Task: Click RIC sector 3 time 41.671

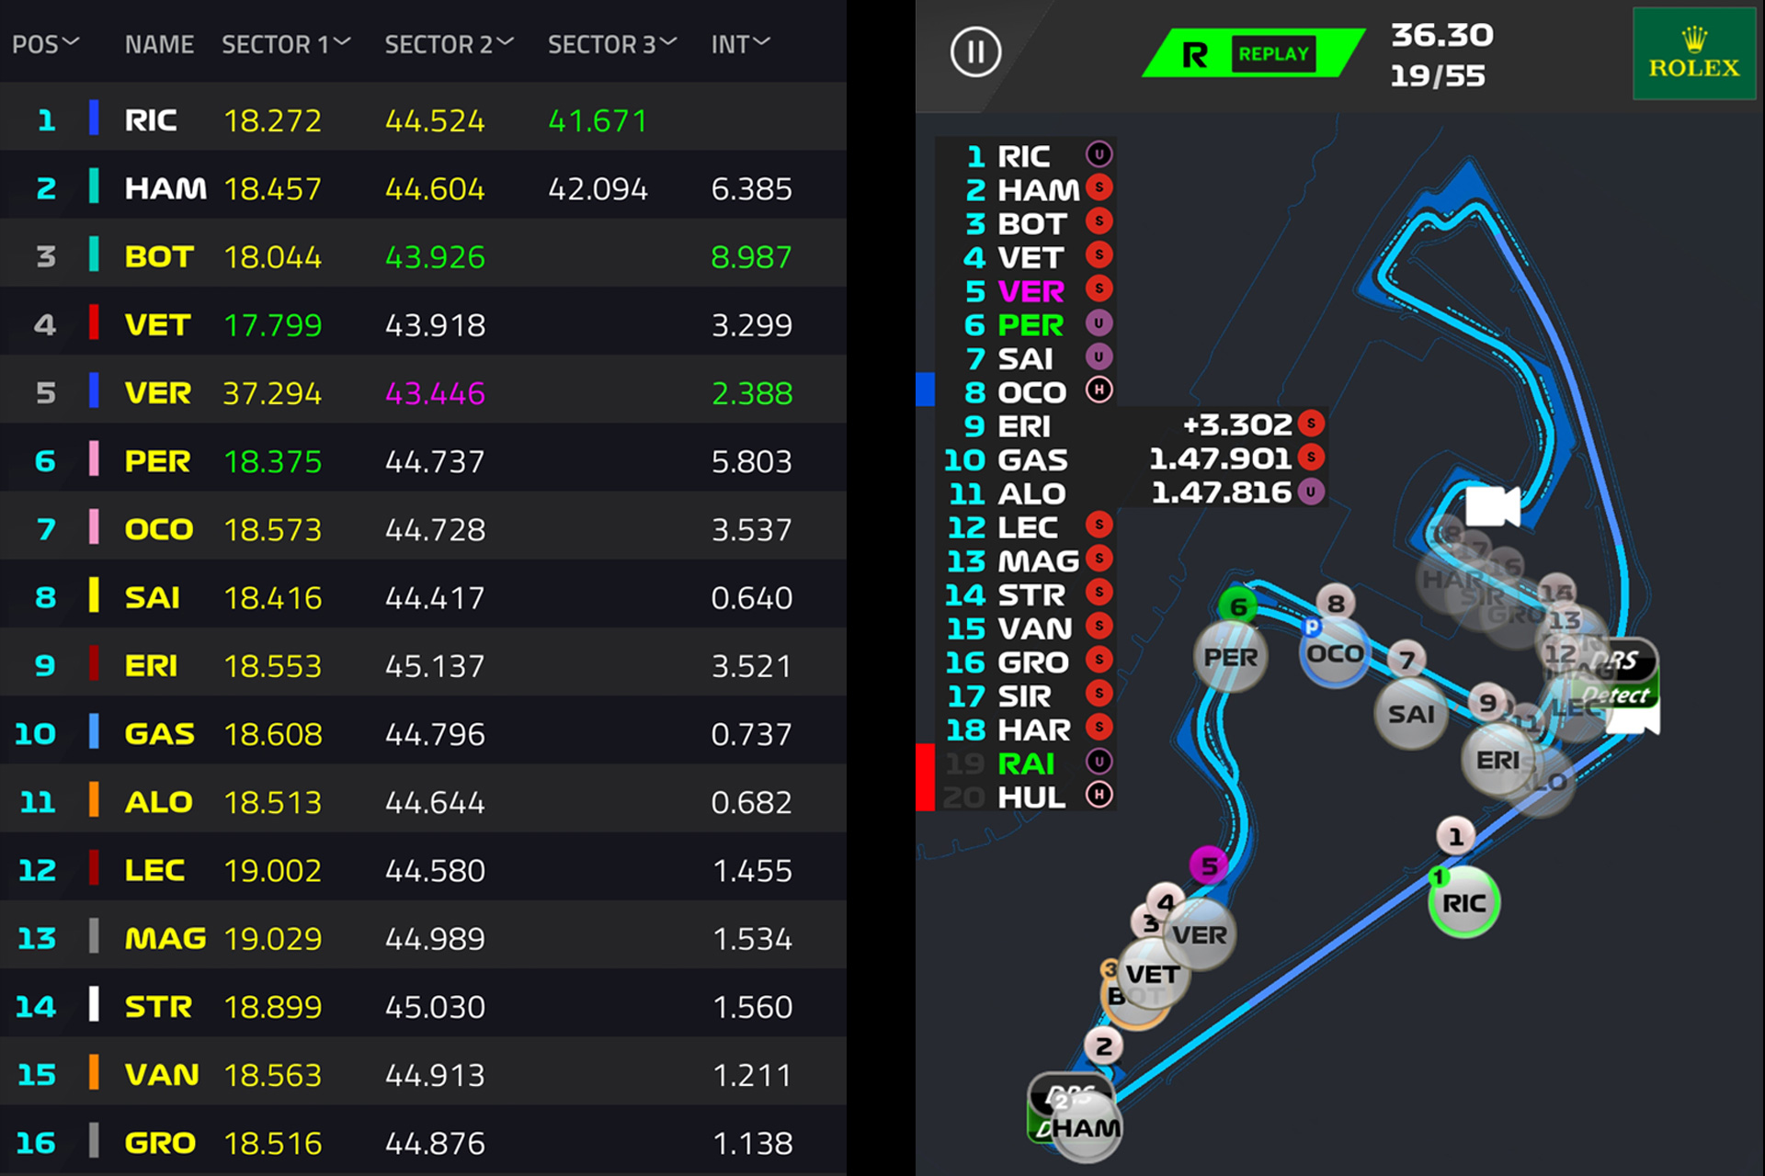Action: 598,120
